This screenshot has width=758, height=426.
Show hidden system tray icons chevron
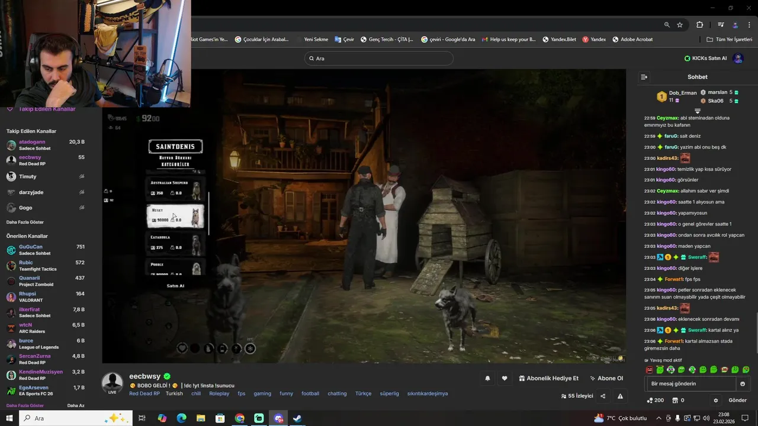pyautogui.click(x=659, y=418)
